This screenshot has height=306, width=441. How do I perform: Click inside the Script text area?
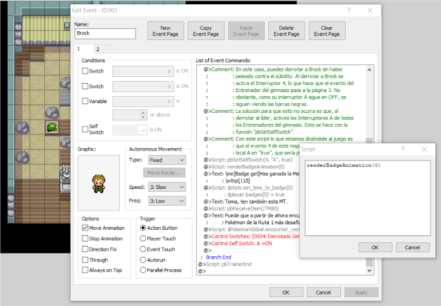[368, 198]
